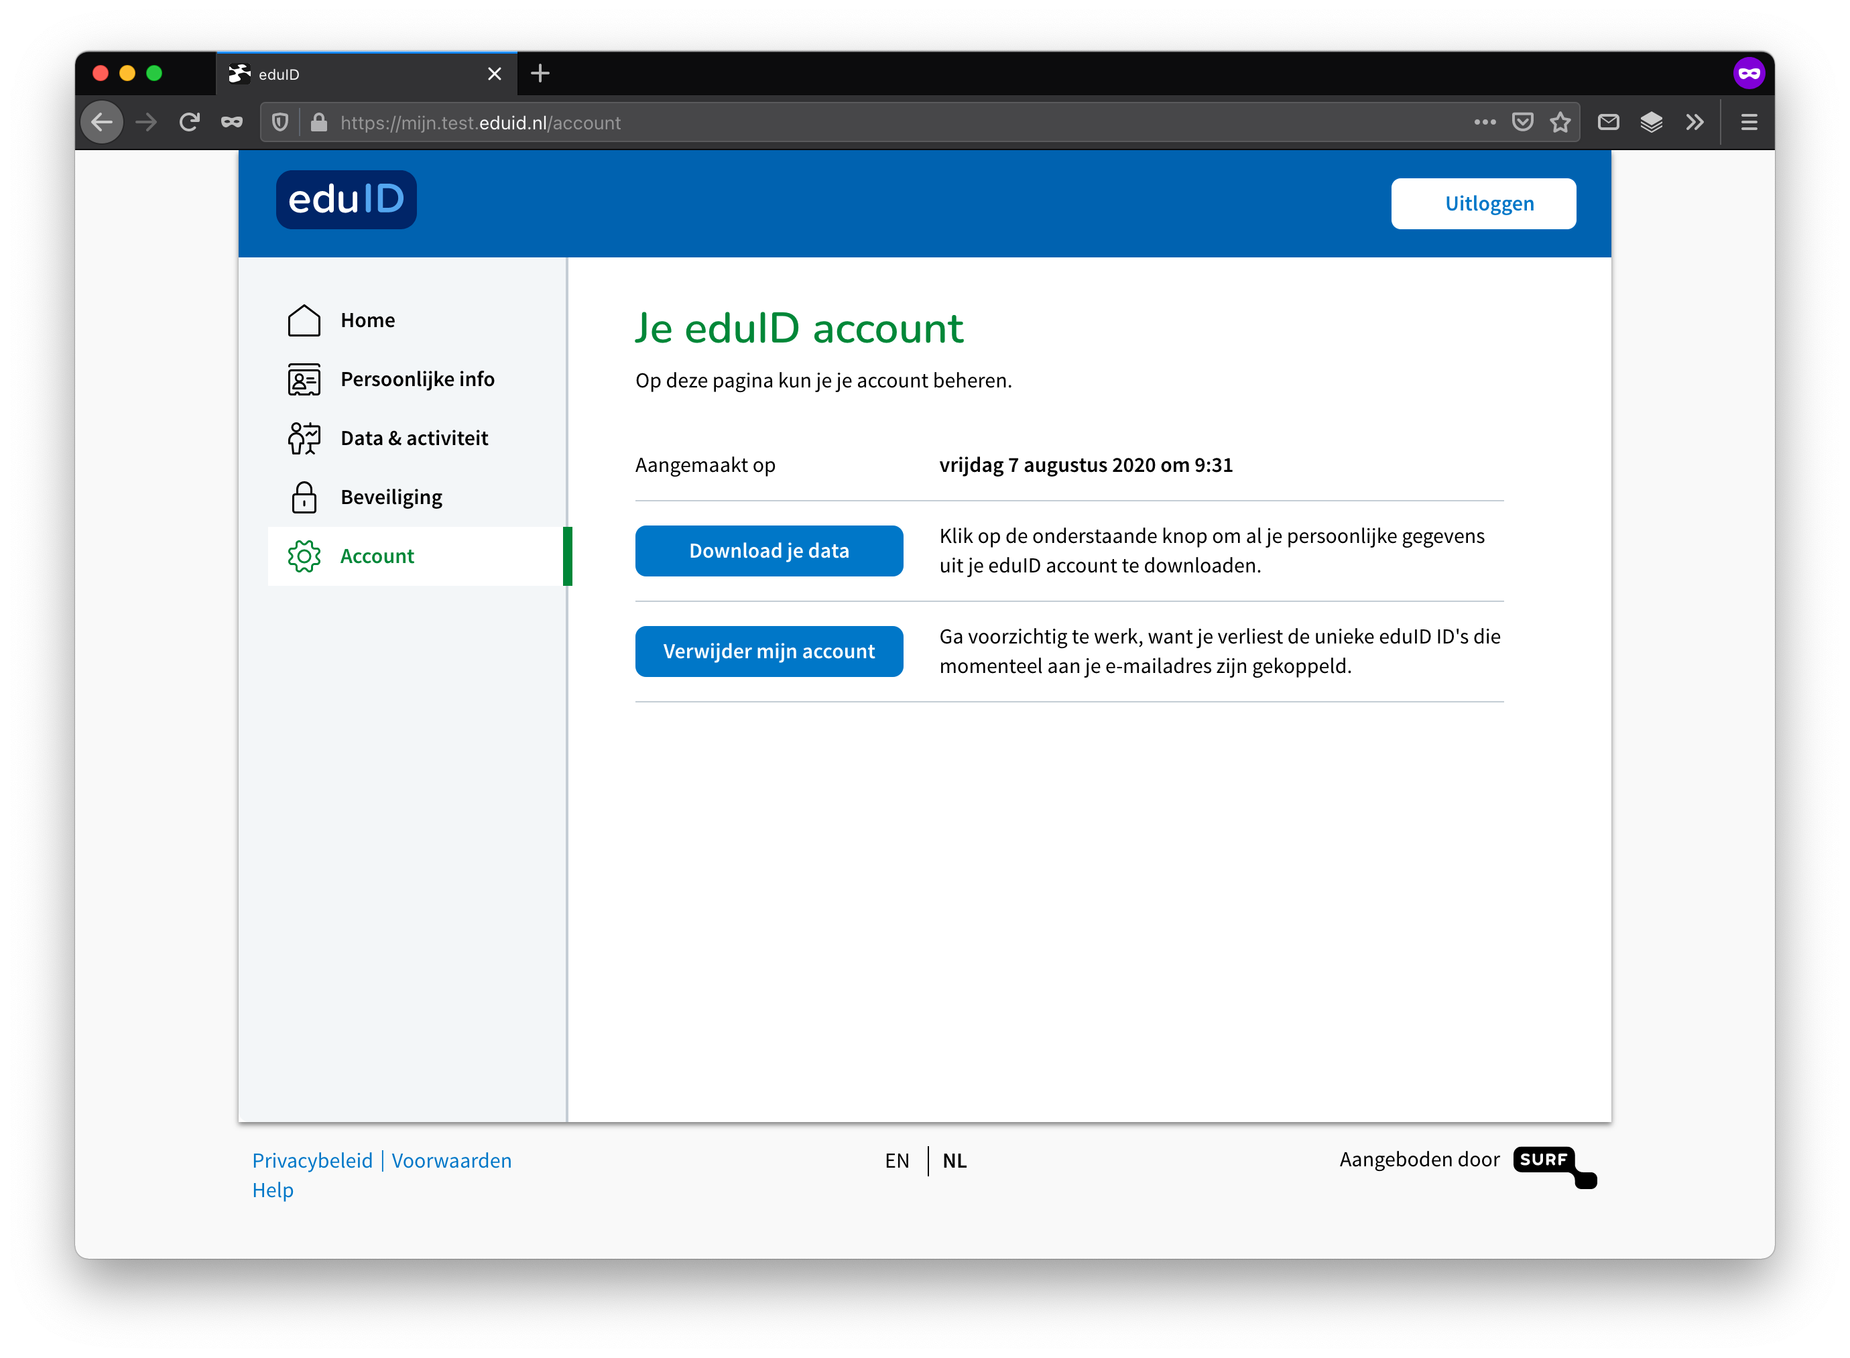Image resolution: width=1850 pixels, height=1358 pixels.
Task: Open a new tab with the plus icon
Action: [x=540, y=73]
